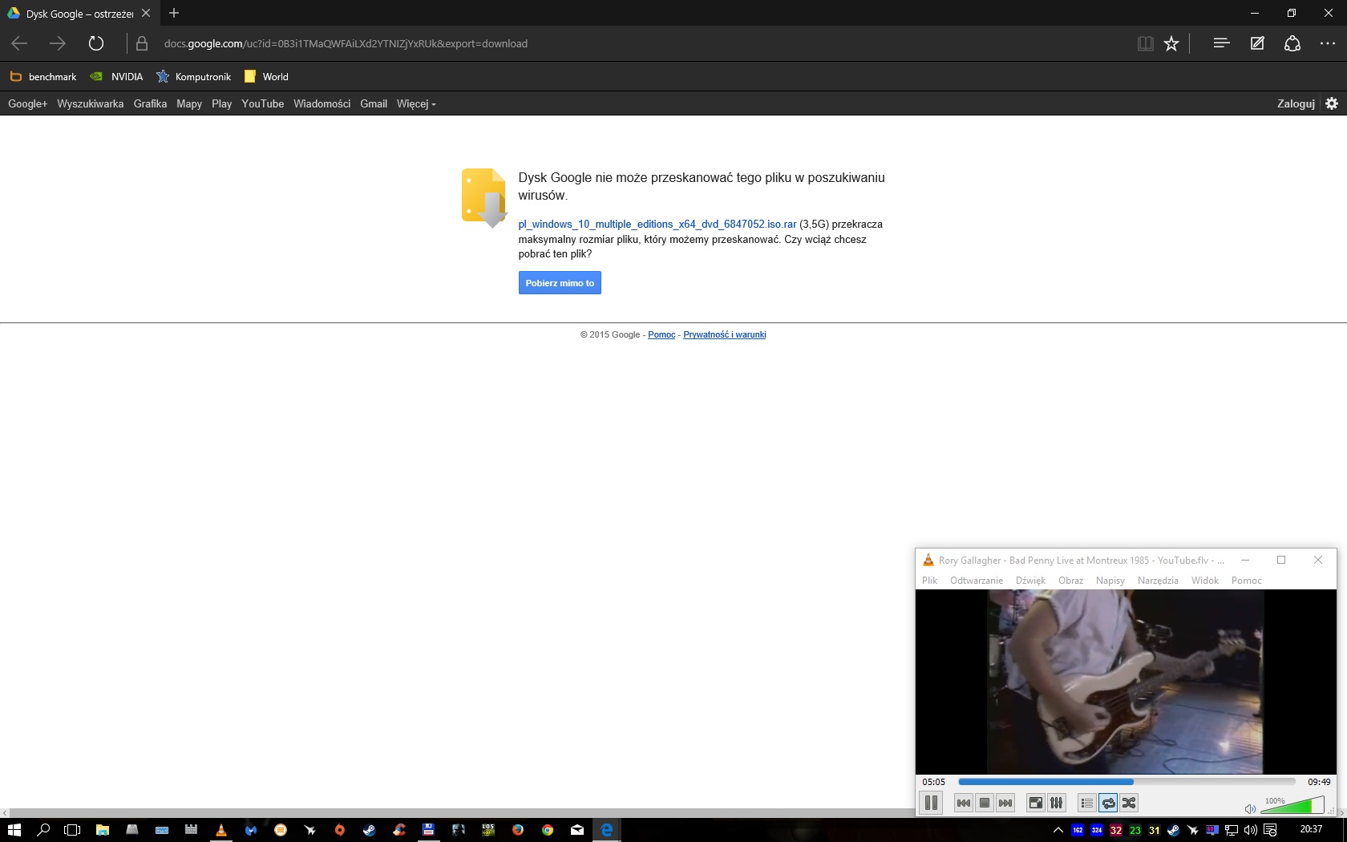Open Chrome from the taskbar
1347x842 pixels.
tap(547, 830)
